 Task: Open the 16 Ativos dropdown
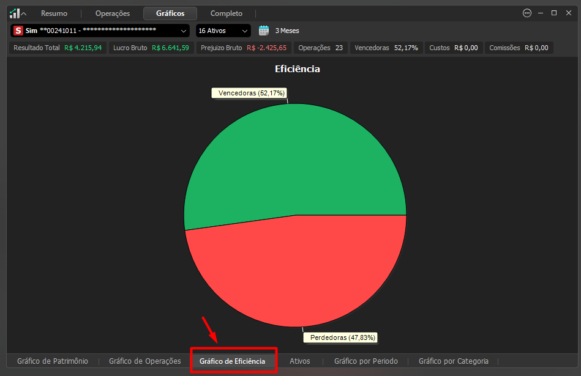[x=223, y=31]
